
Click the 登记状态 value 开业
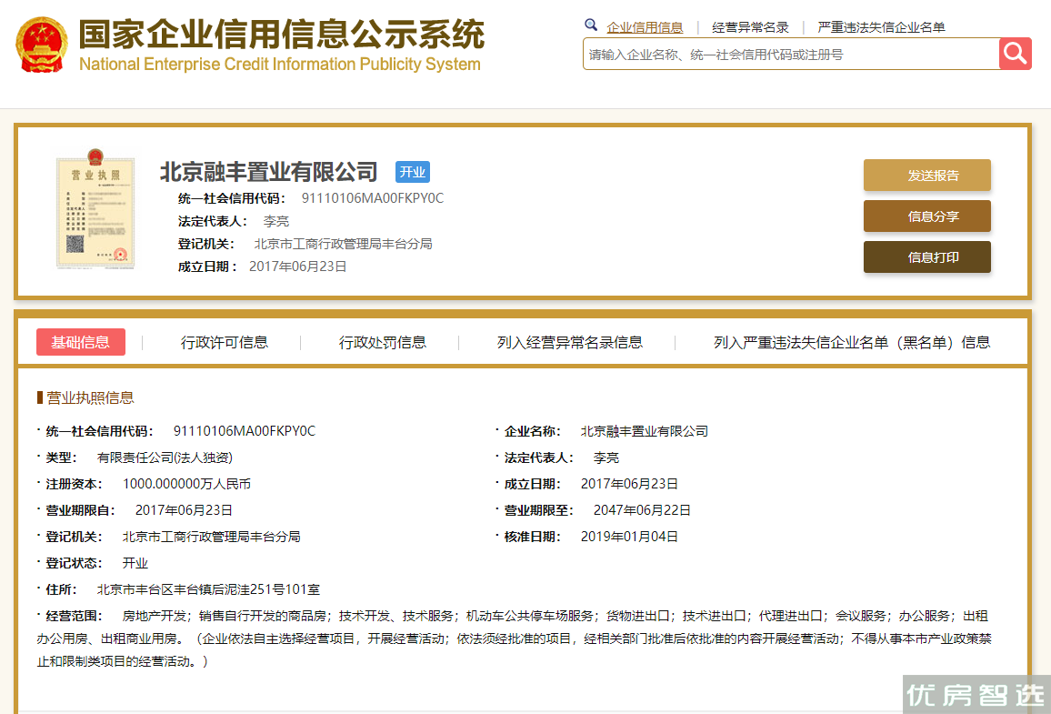click(135, 563)
